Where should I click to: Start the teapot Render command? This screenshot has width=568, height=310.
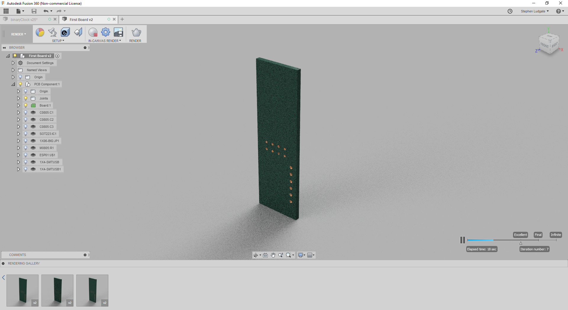coord(136,32)
